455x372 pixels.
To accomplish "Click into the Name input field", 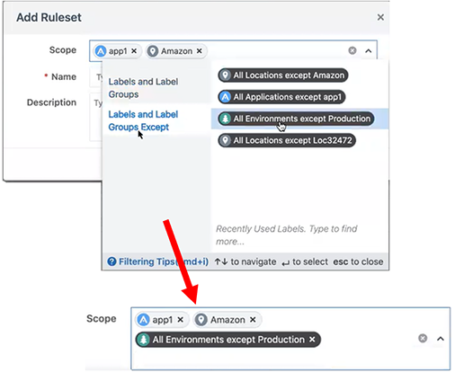I will 95,77.
